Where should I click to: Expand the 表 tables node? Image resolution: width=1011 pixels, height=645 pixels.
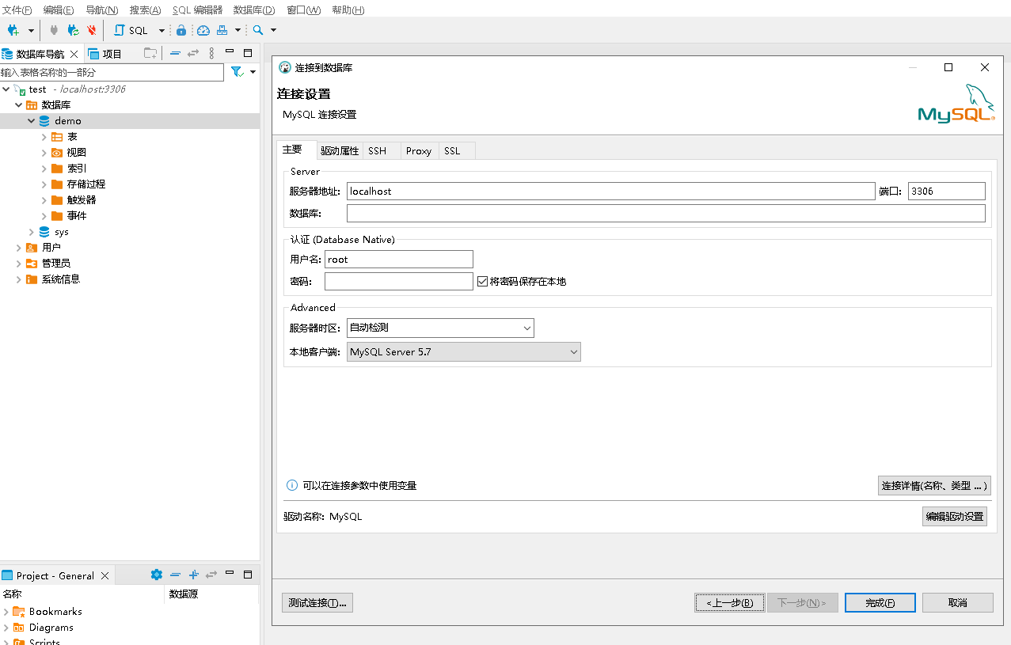pos(44,137)
